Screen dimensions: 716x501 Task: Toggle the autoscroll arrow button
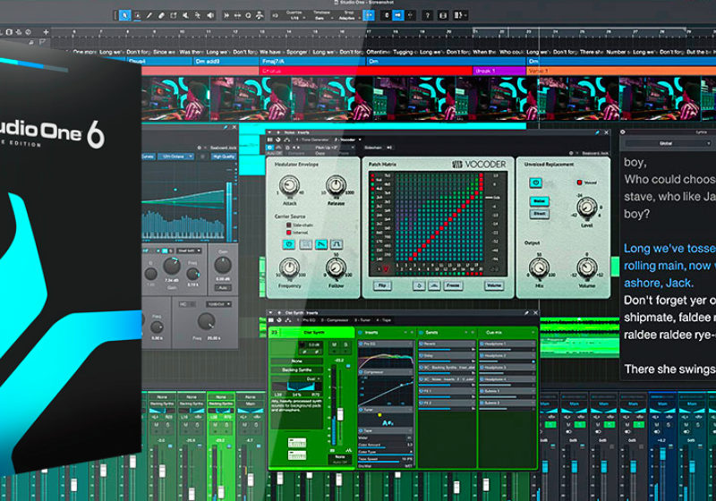[x=397, y=15]
